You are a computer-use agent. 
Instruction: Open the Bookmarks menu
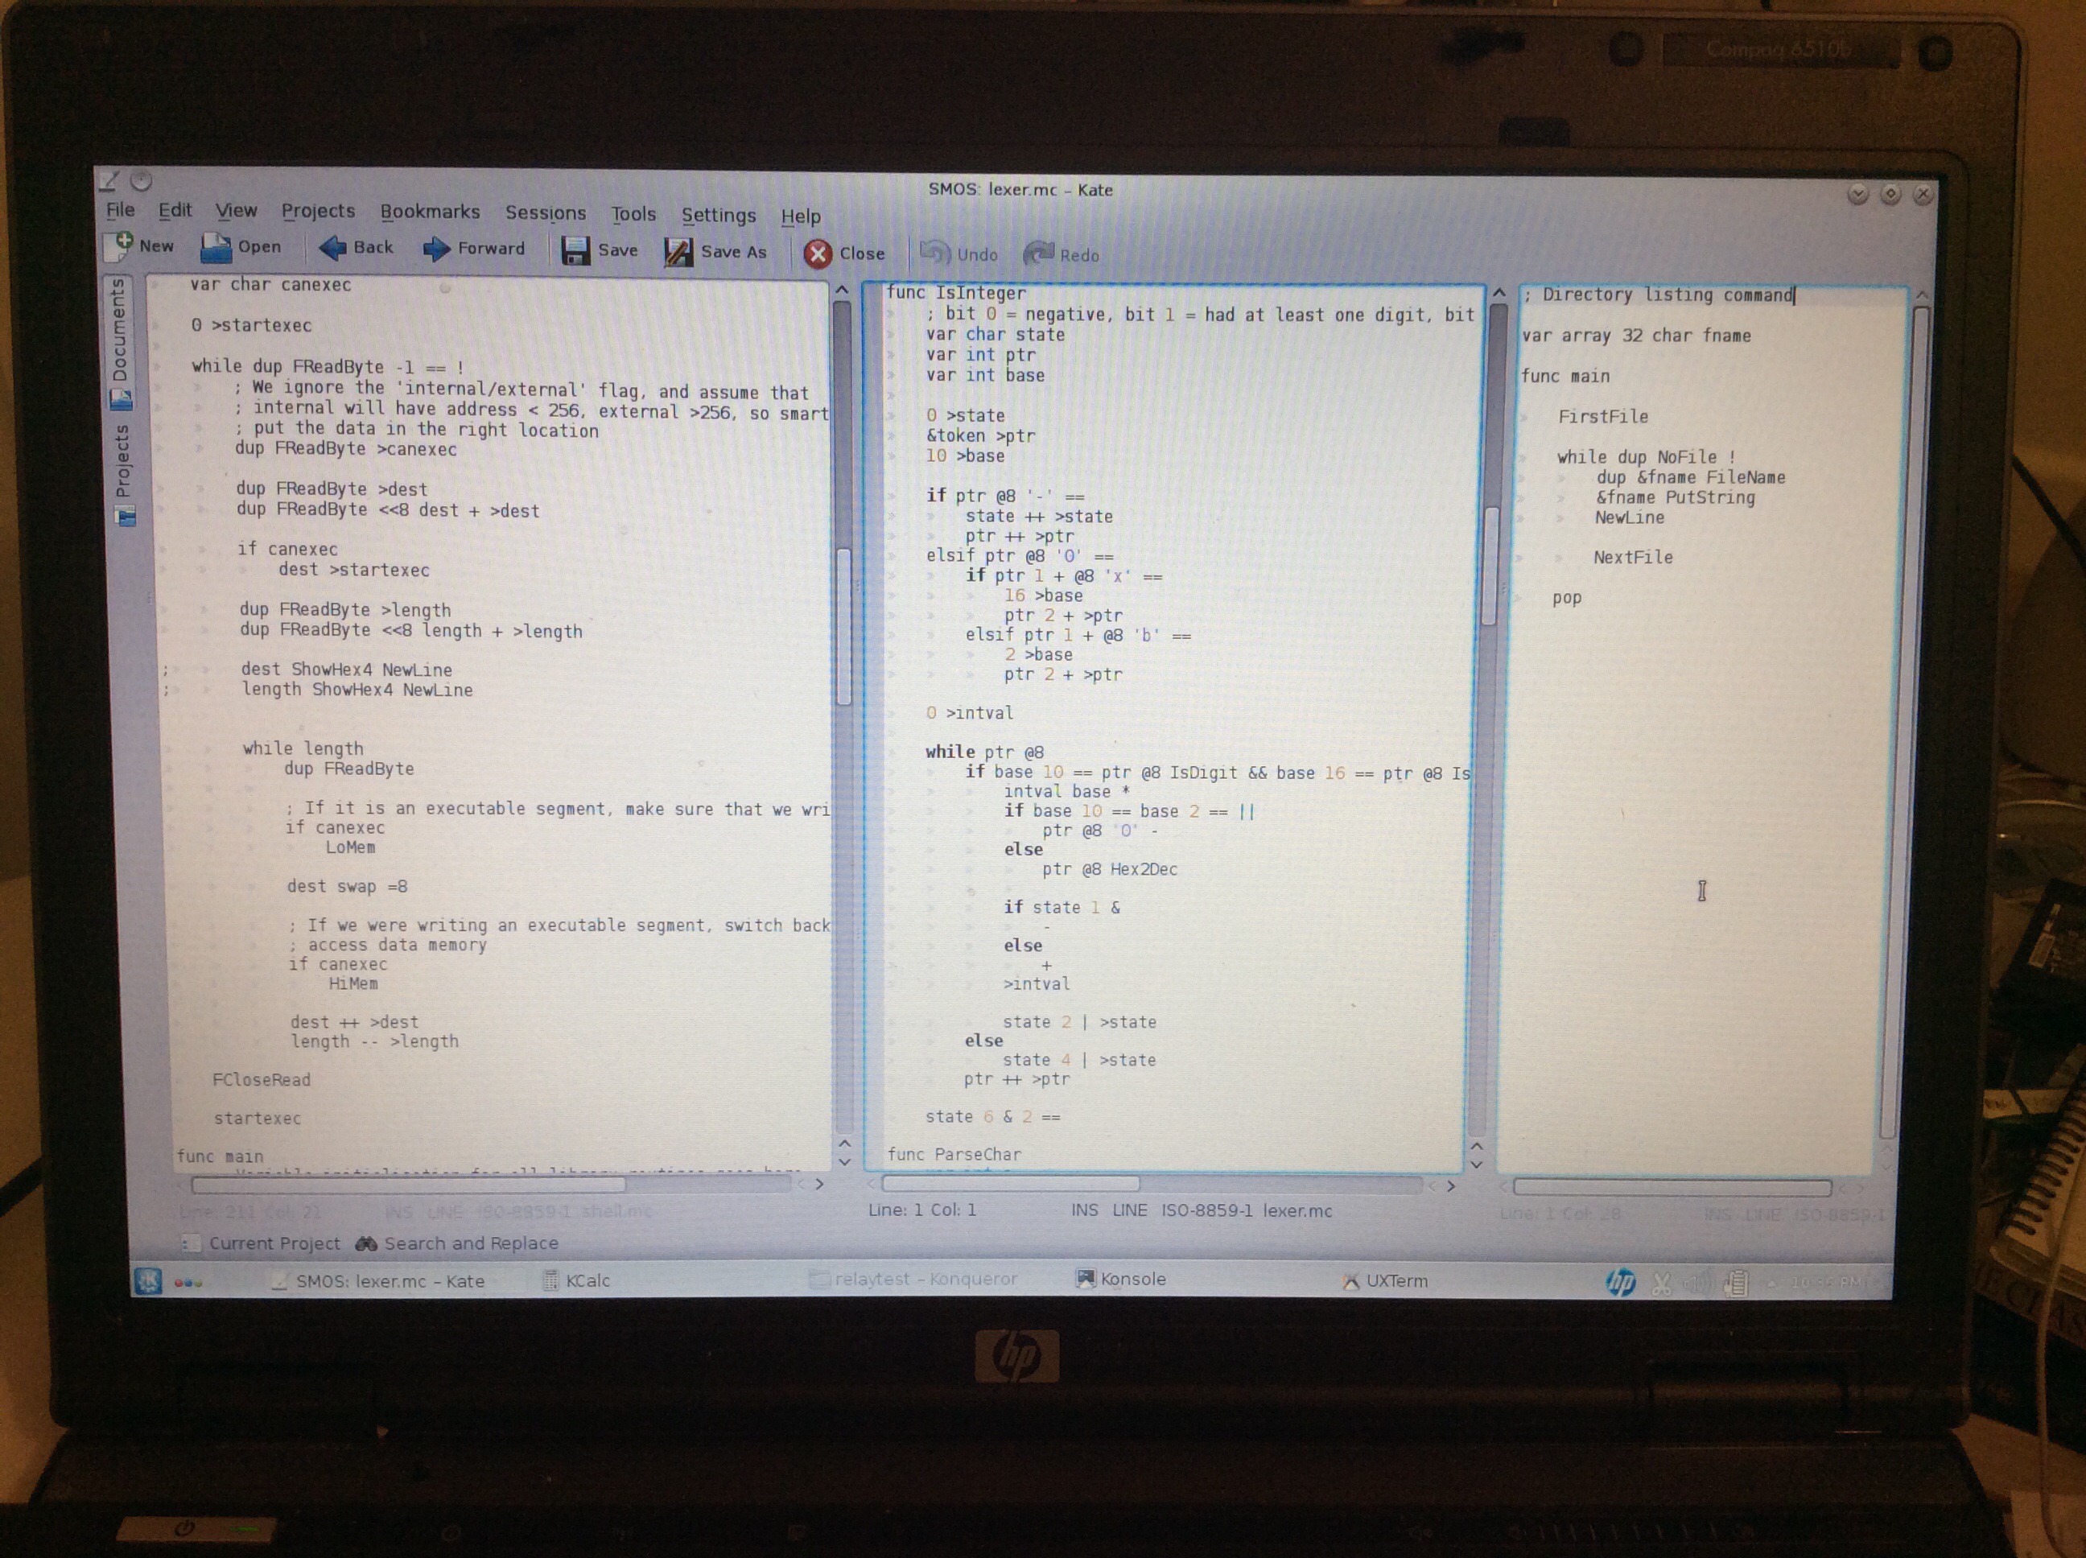pos(430,212)
